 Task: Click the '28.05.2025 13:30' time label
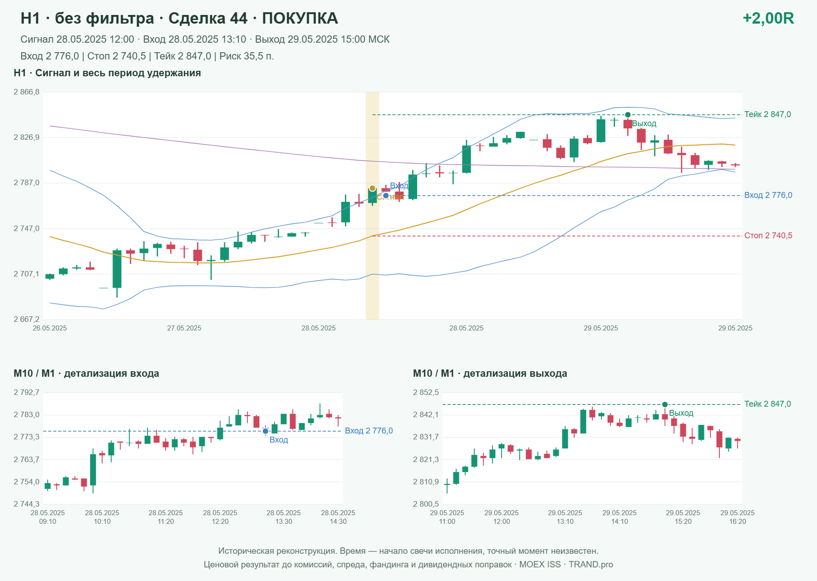284,517
